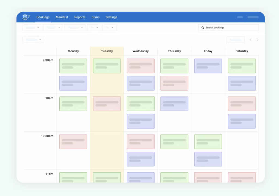This screenshot has width=279, height=196.
Task: Open the first filter dropdown in toolbar
Action: click(x=32, y=28)
